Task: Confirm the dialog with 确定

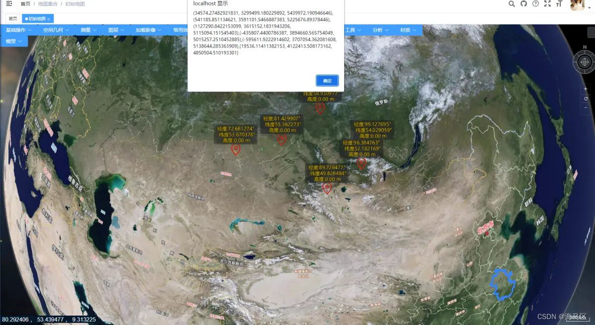Action: point(327,81)
